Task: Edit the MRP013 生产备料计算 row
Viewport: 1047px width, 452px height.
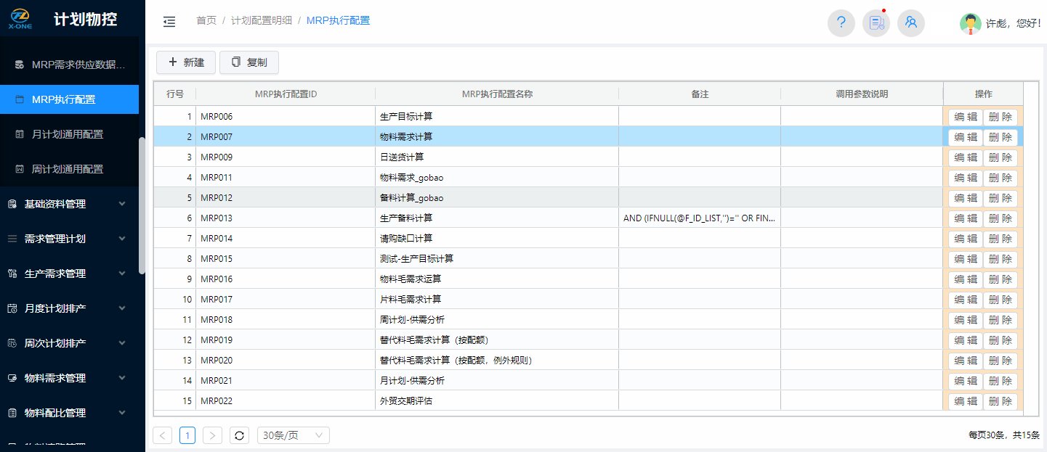Action: click(965, 218)
